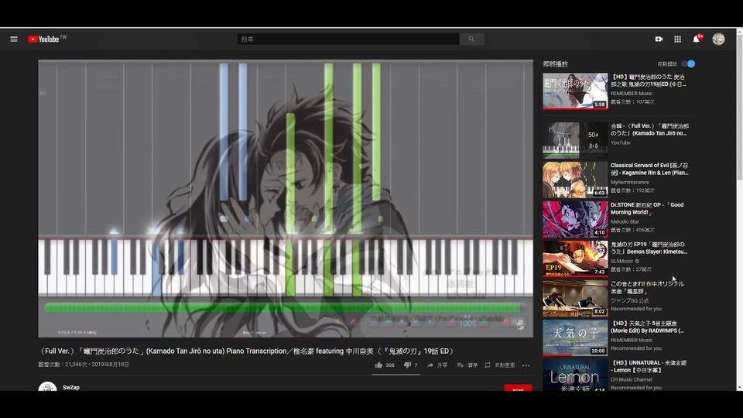The height and width of the screenshot is (418, 743).
Task: Toggle the autoplay switch
Action: 689,63
